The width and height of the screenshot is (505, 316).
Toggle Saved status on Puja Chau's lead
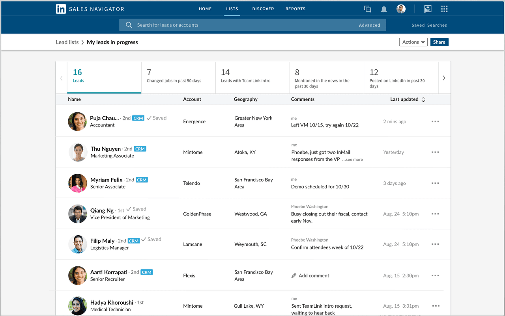coord(157,117)
